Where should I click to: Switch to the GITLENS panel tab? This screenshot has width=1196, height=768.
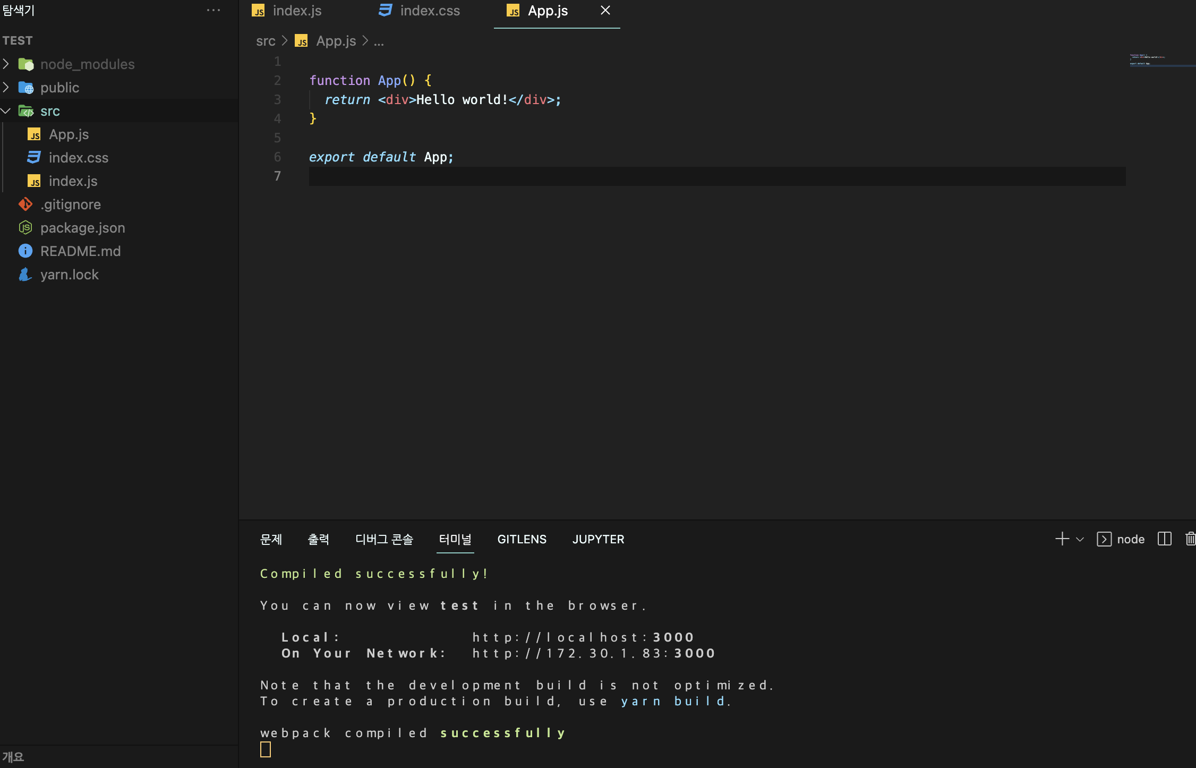[522, 539]
